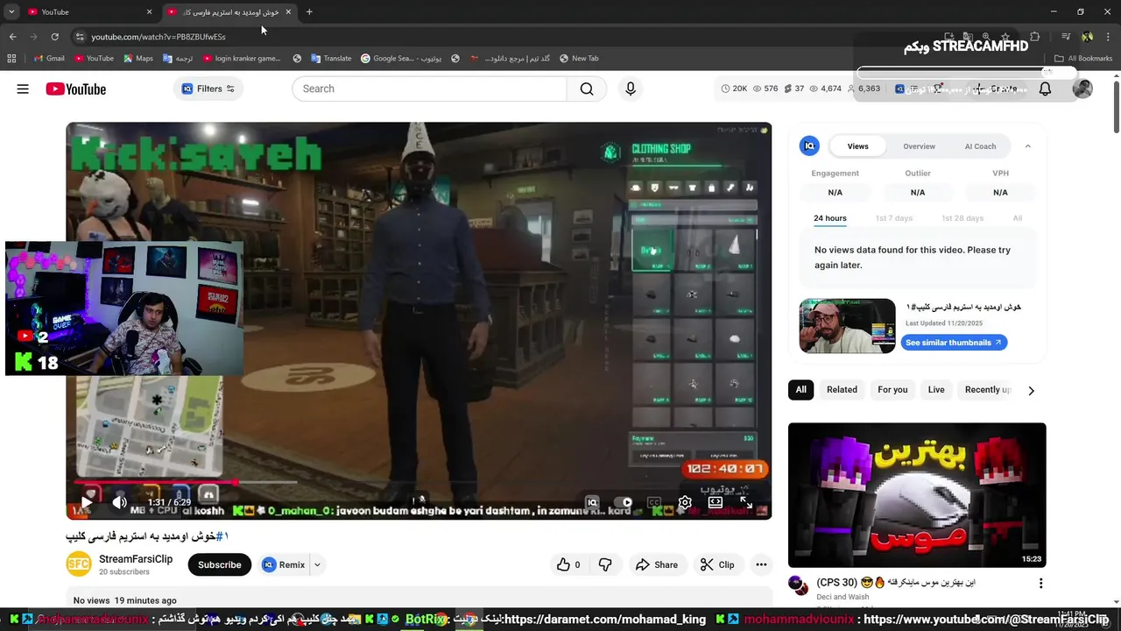Click the vidIQ icon in the player controls
Image resolution: width=1121 pixels, height=631 pixels.
click(x=592, y=502)
